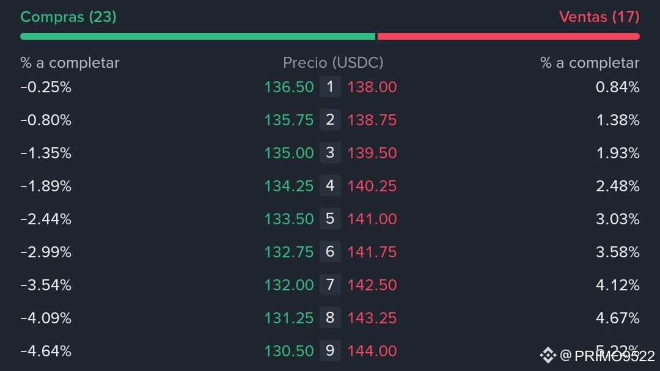Click grid level number 1 badge
The height and width of the screenshot is (371, 660).
tap(330, 87)
